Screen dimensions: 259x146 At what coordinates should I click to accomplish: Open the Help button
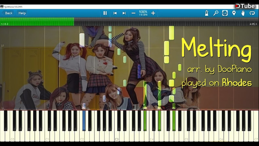(22, 13)
